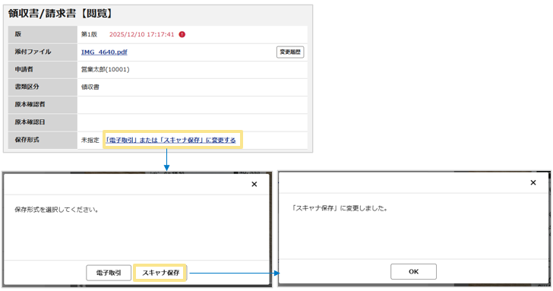Click the 「スキャナ保存」に変更しました message
Image resolution: width=553 pixels, height=291 pixels.
pos(340,208)
